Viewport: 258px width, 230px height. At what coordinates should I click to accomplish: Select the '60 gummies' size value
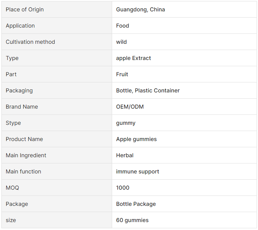pos(132,220)
